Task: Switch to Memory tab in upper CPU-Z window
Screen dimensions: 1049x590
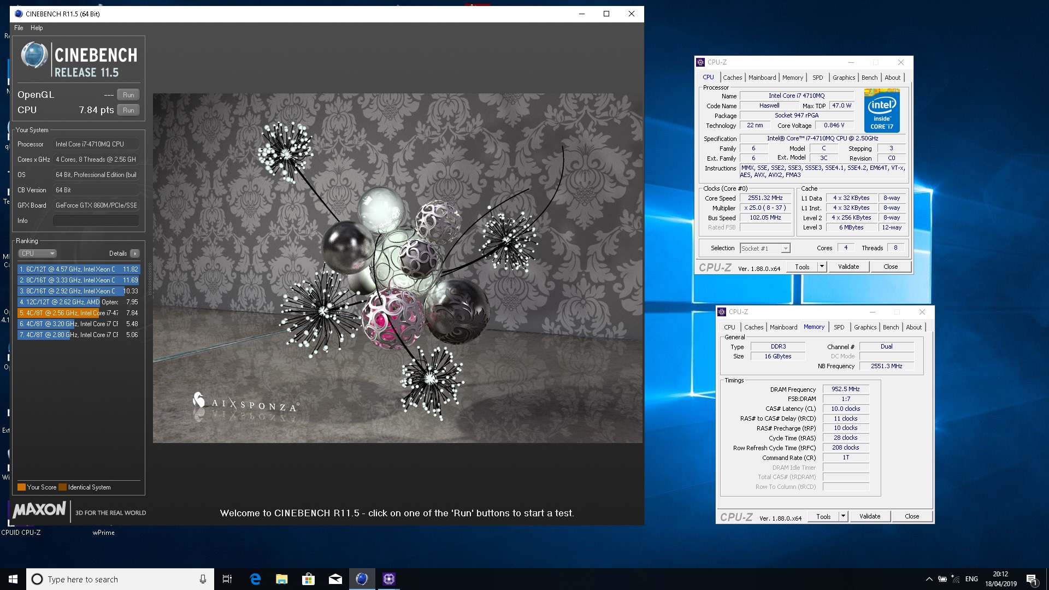Action: (792, 78)
